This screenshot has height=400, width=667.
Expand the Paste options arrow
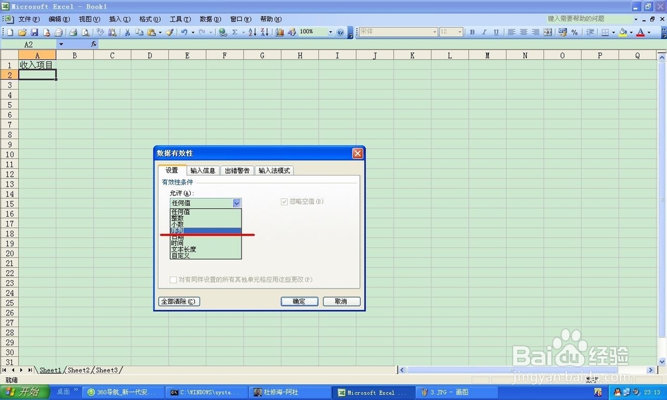pyautogui.click(x=160, y=32)
